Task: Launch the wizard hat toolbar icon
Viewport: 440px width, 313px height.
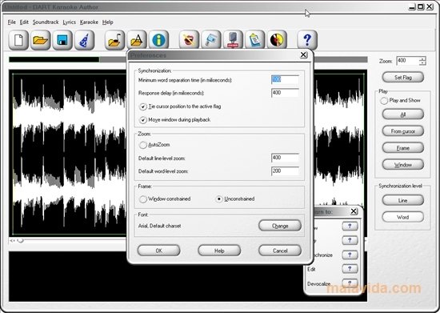Action: (84, 40)
